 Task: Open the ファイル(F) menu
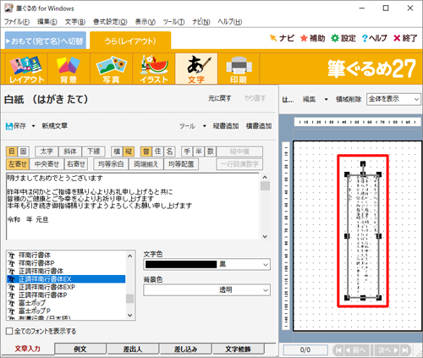(17, 22)
